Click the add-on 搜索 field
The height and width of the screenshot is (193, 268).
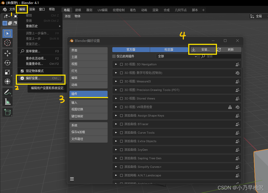click(x=220, y=56)
